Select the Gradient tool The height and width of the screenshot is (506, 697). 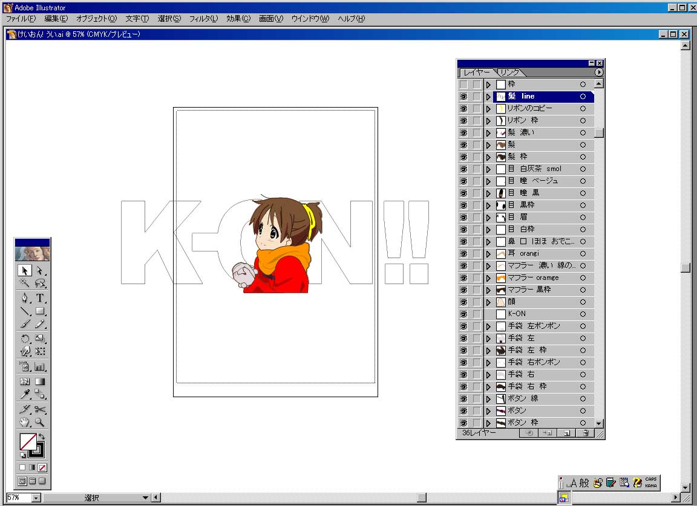pyautogui.click(x=40, y=381)
